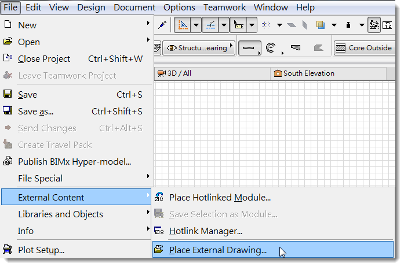Open Hotlink Manager...

tap(273, 231)
